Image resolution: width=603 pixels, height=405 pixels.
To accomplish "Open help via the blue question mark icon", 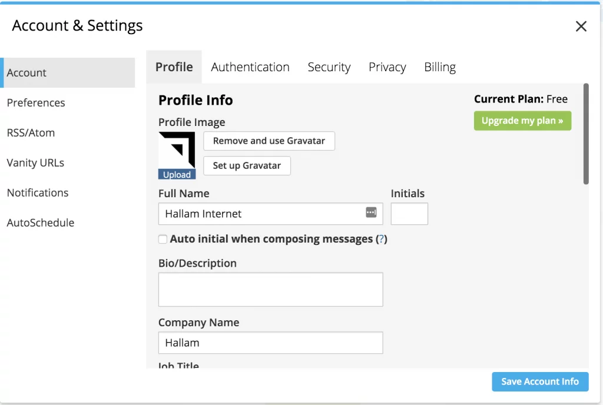I will [x=381, y=239].
